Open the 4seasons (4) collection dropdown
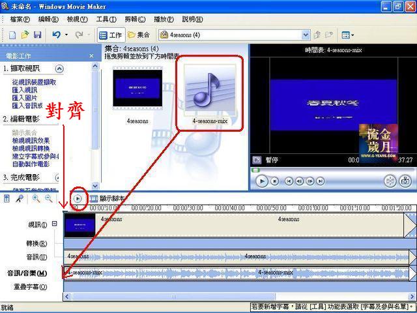 tap(306, 35)
